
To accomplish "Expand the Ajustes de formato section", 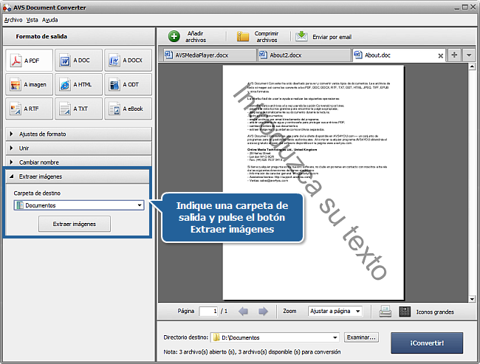I will [79, 134].
